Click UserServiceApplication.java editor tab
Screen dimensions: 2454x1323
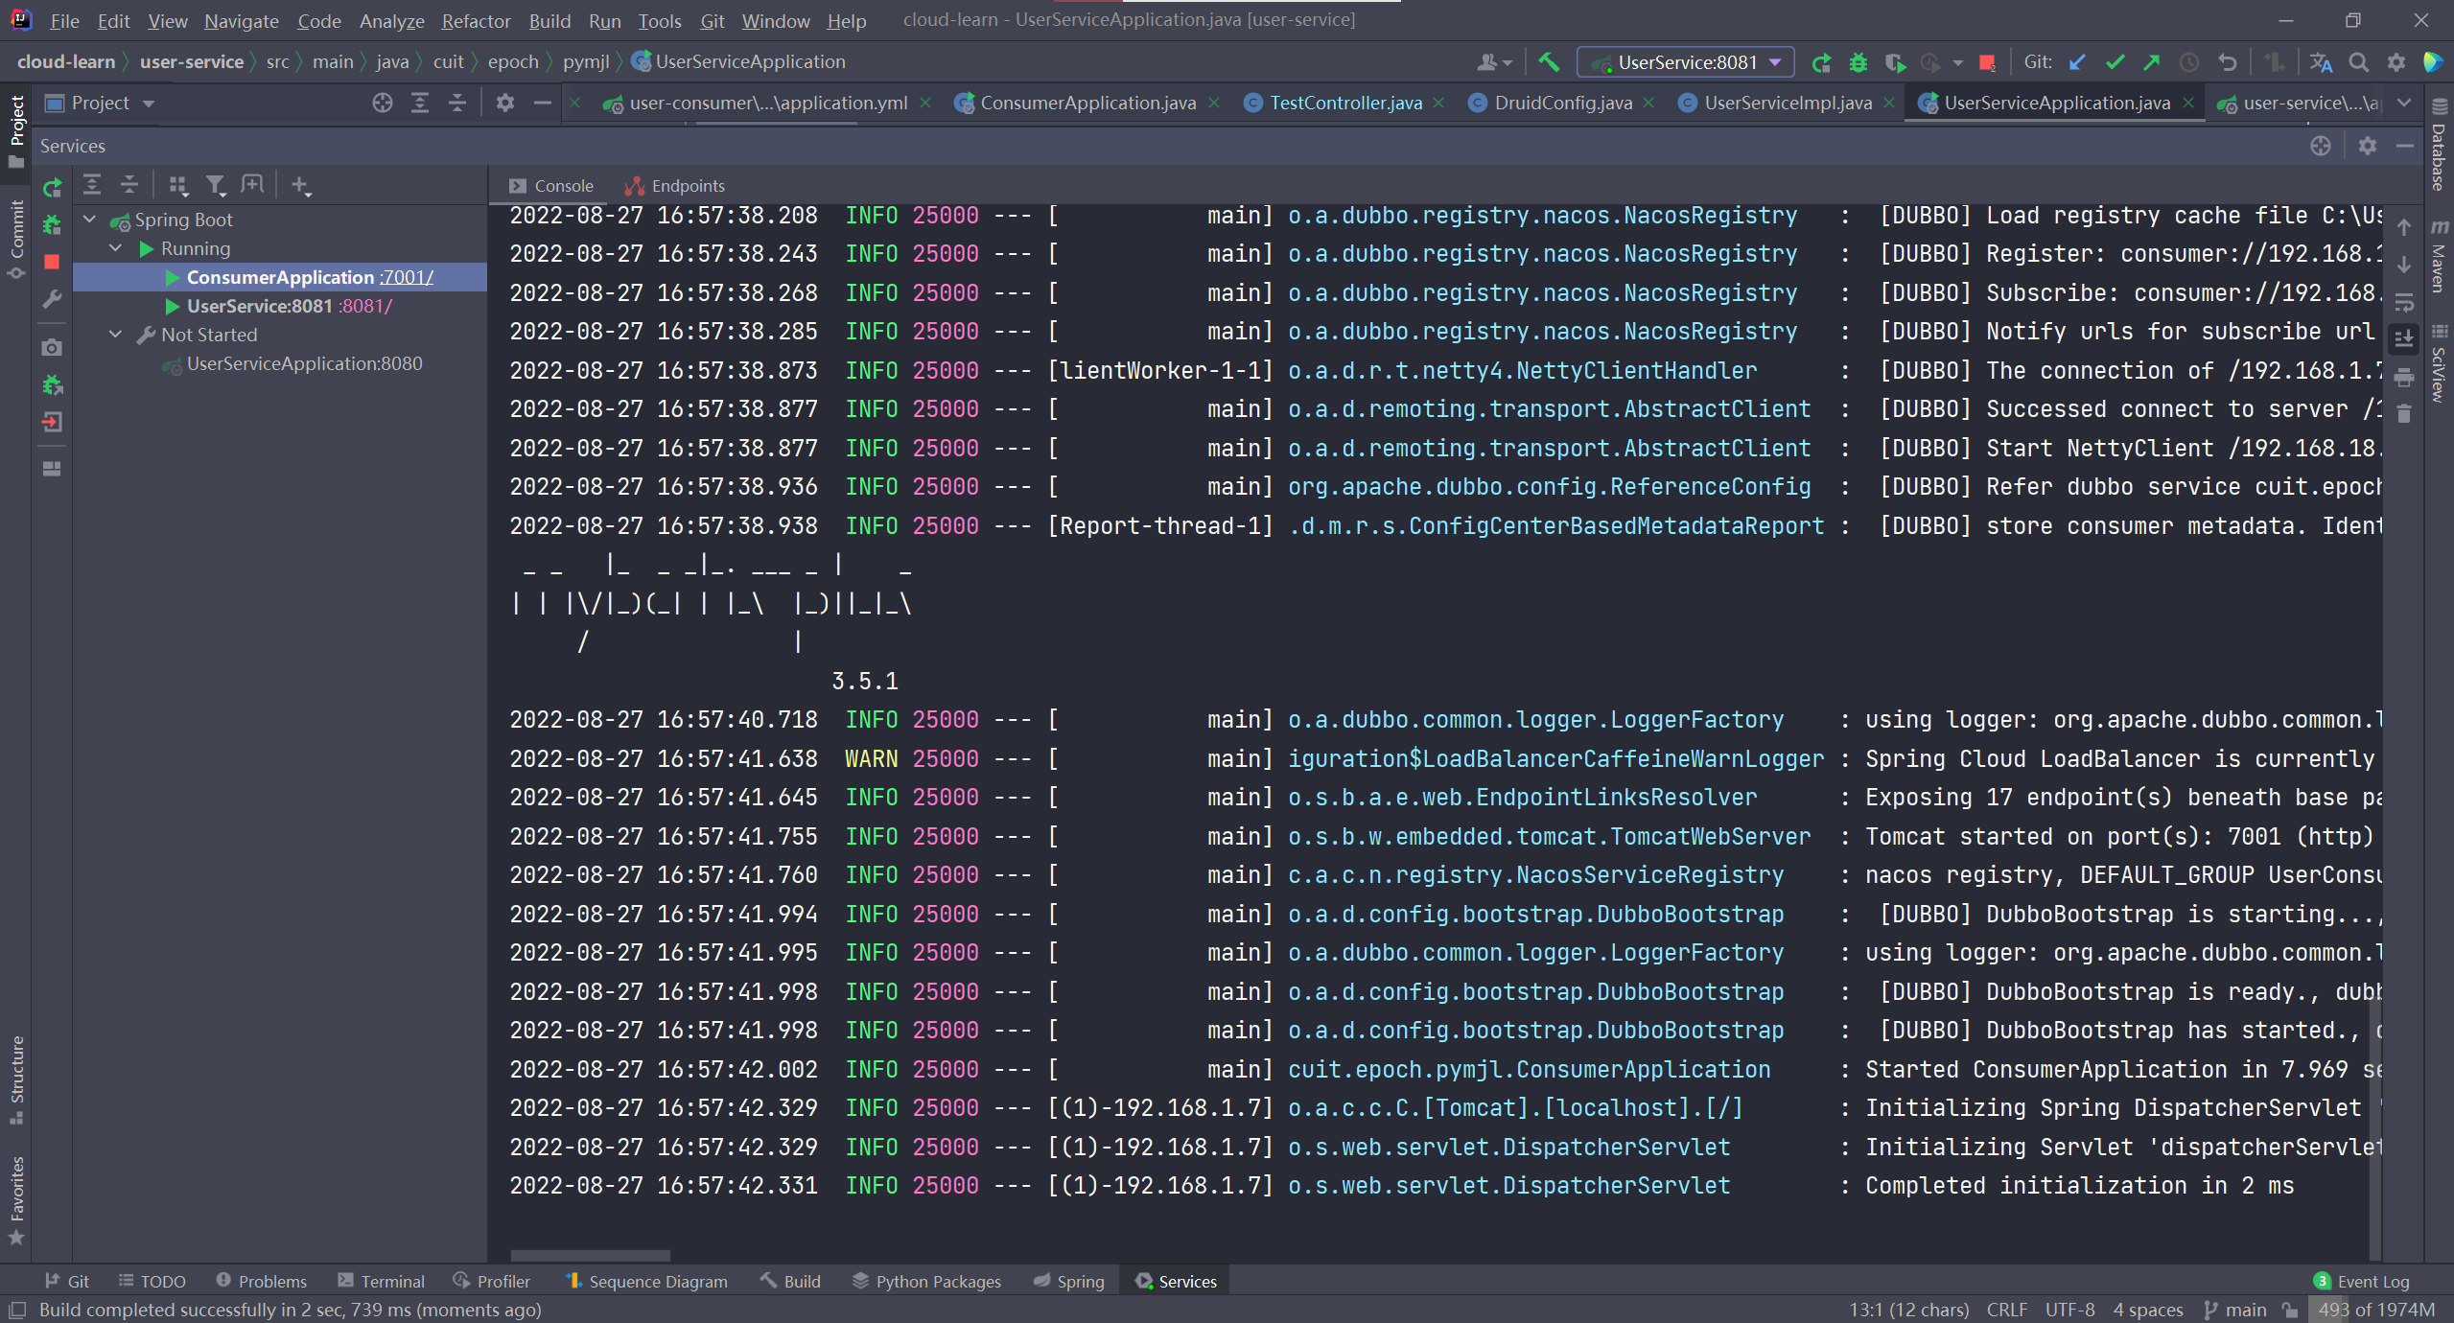pos(2060,103)
